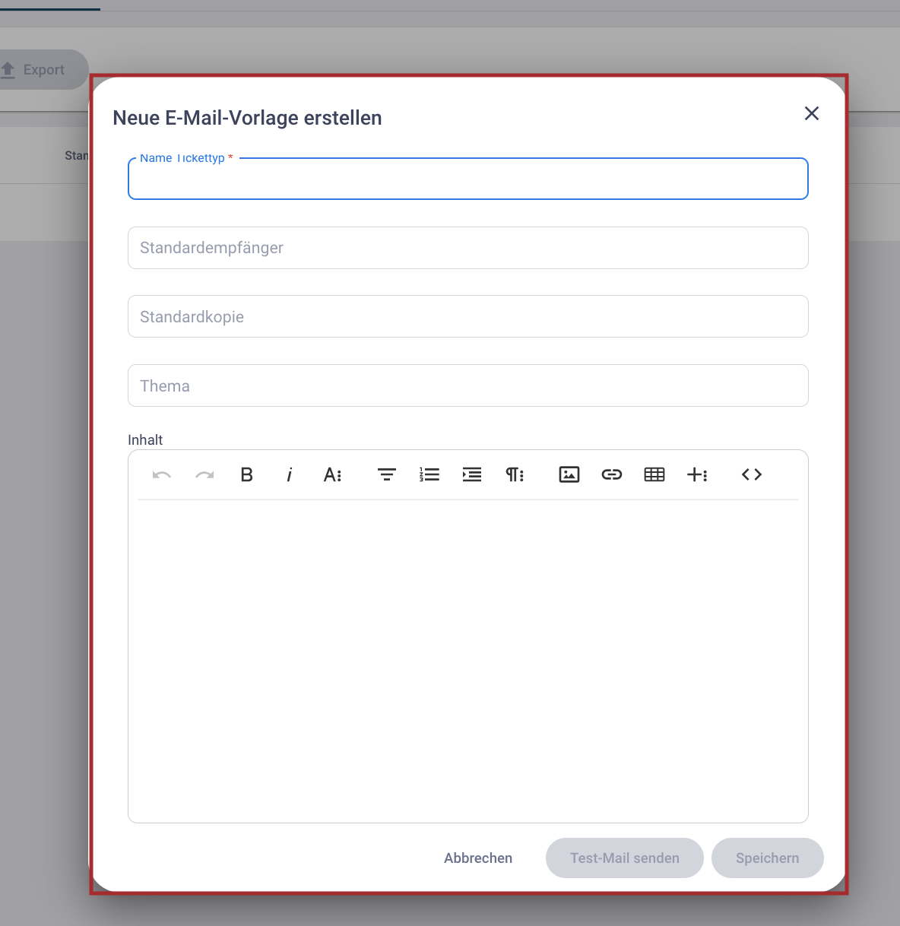Increase the paragraph indent

(x=472, y=474)
